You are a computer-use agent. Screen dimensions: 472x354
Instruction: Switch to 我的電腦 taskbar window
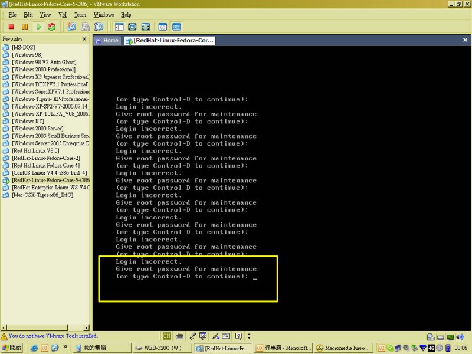point(102,348)
